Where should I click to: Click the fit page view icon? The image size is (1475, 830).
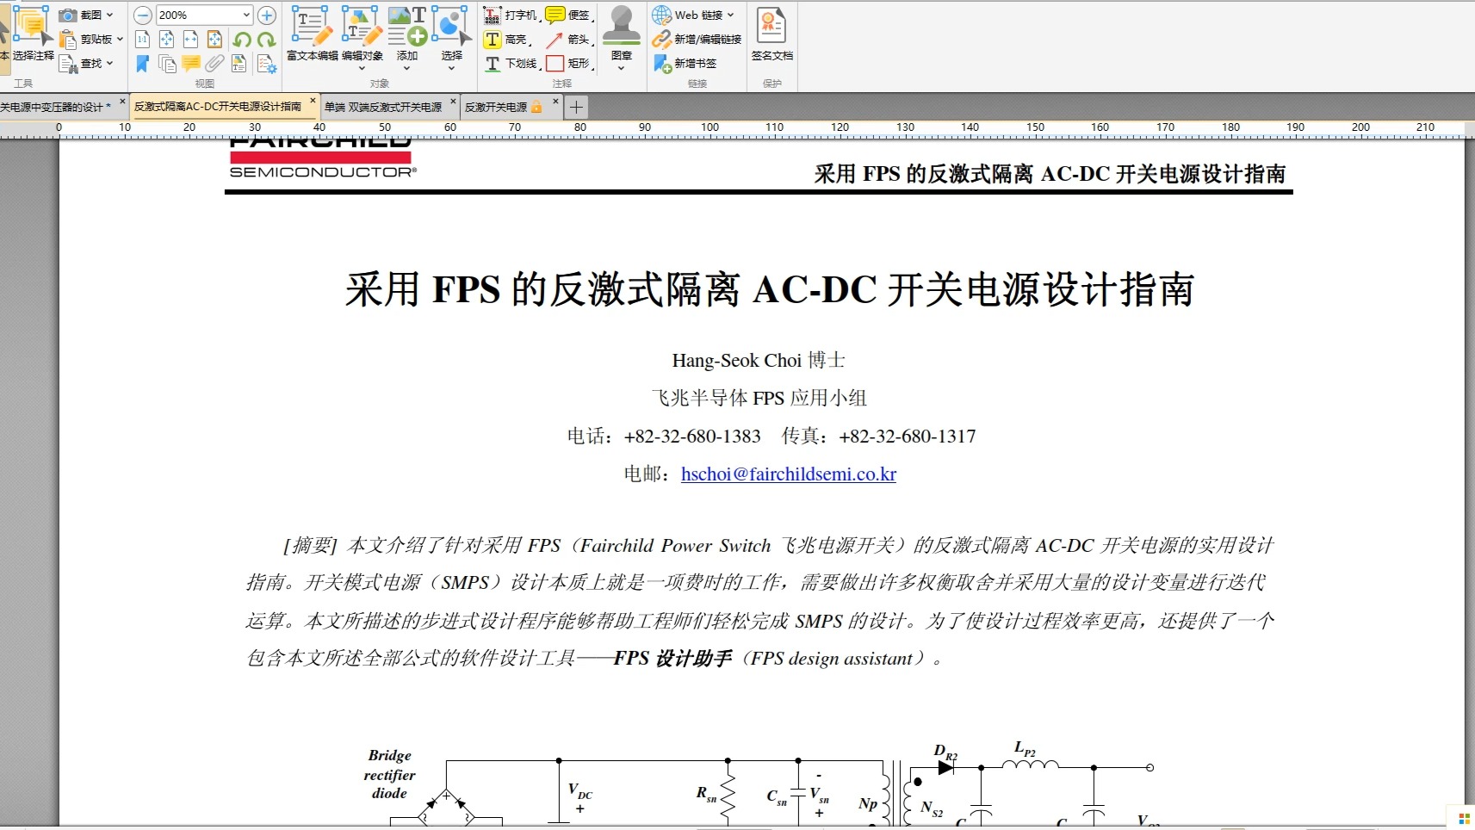point(166,39)
